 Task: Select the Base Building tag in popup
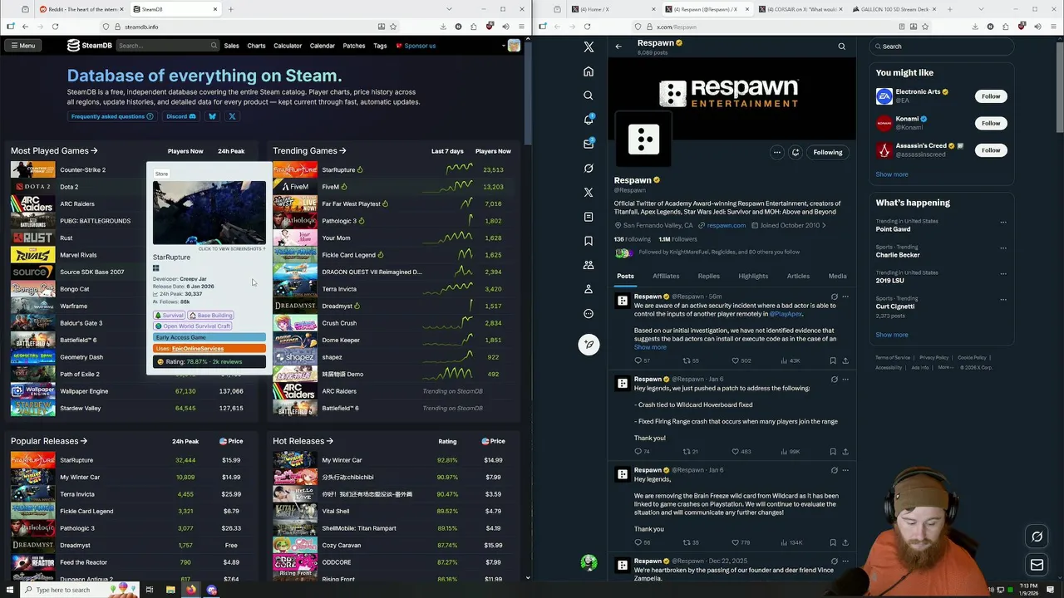coord(211,316)
